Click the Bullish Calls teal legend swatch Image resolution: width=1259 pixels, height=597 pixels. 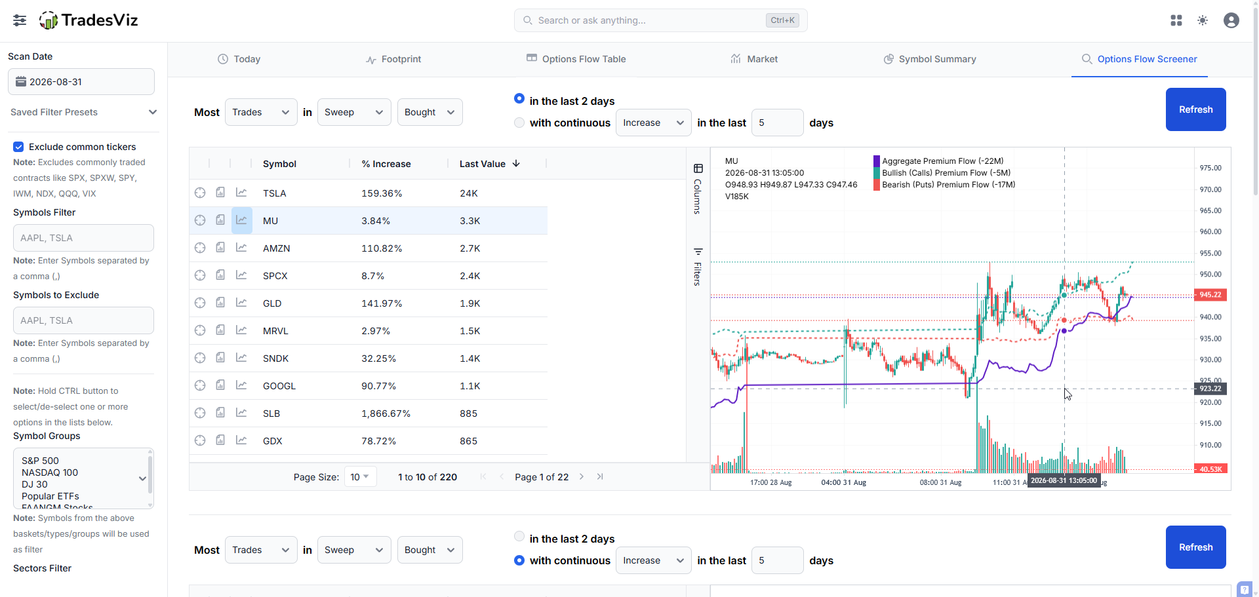(877, 172)
